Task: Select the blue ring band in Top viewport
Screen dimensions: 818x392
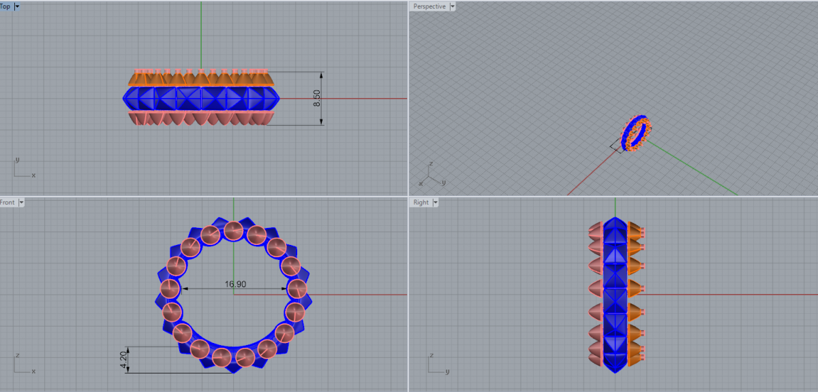Action: point(201,98)
